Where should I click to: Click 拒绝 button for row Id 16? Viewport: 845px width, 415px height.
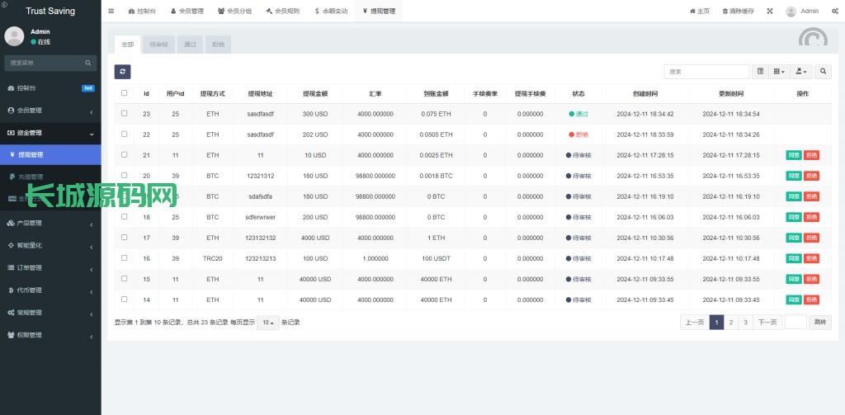coord(812,258)
